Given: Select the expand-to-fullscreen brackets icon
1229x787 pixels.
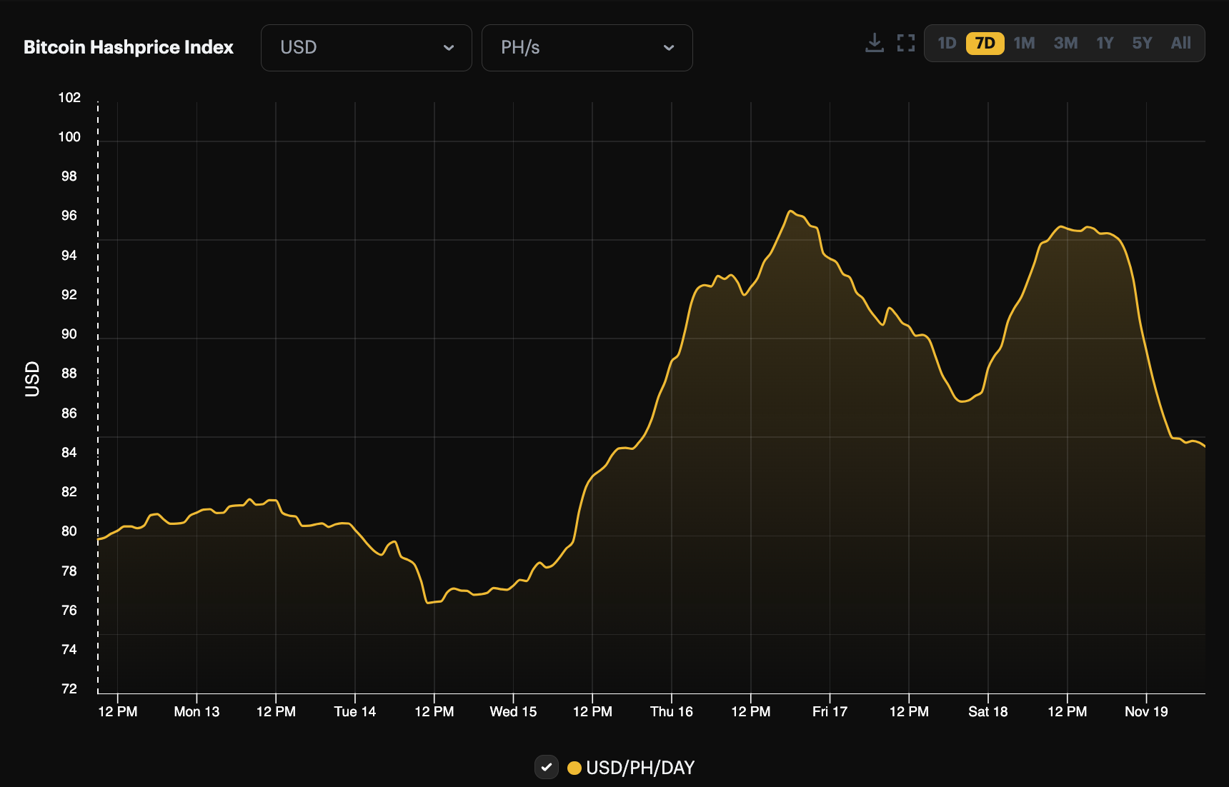Looking at the screenshot, I should click(906, 43).
